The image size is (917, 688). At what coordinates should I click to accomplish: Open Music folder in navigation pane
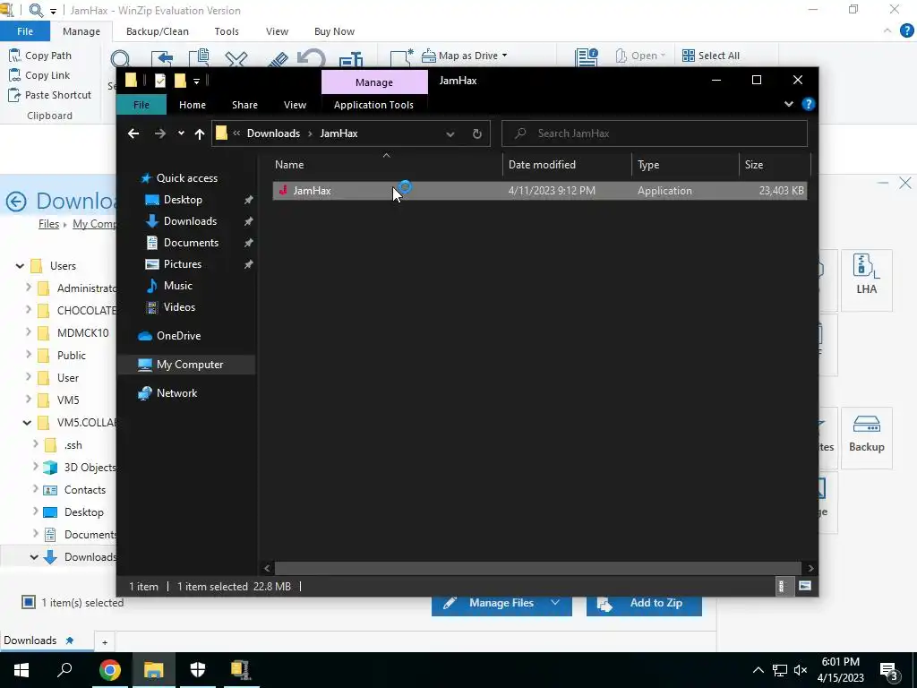point(178,286)
